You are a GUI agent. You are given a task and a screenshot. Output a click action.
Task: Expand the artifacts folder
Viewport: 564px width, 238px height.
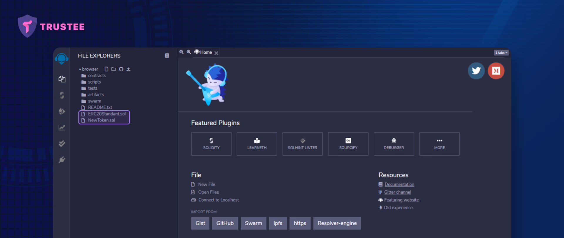[93, 95]
